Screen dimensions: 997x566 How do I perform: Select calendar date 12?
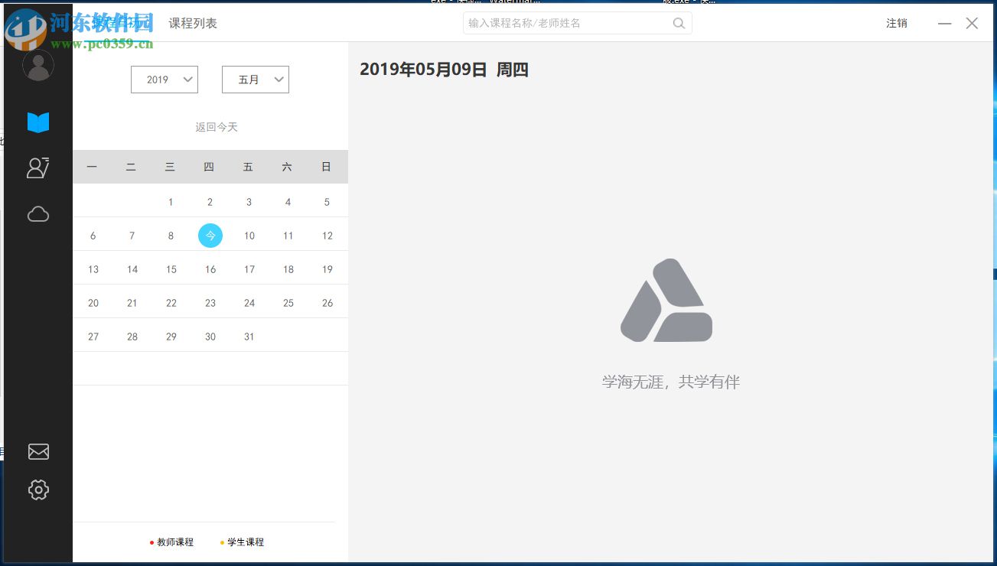327,236
